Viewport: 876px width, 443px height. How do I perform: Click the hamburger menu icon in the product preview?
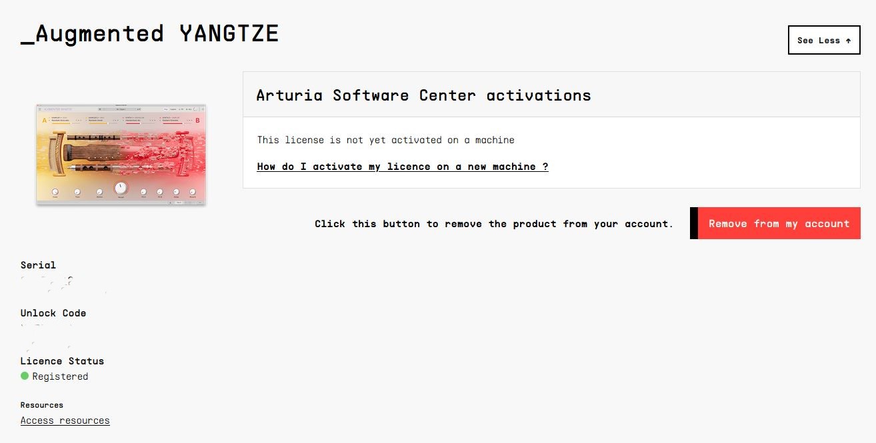point(40,109)
